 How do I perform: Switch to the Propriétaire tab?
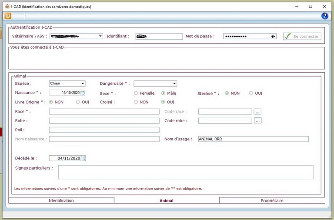pos(272,200)
